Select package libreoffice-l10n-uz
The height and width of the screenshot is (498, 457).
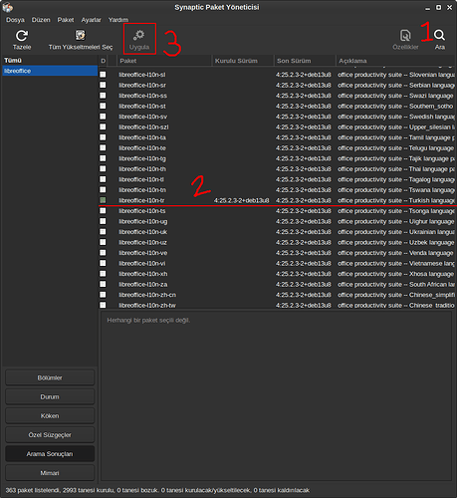143,242
